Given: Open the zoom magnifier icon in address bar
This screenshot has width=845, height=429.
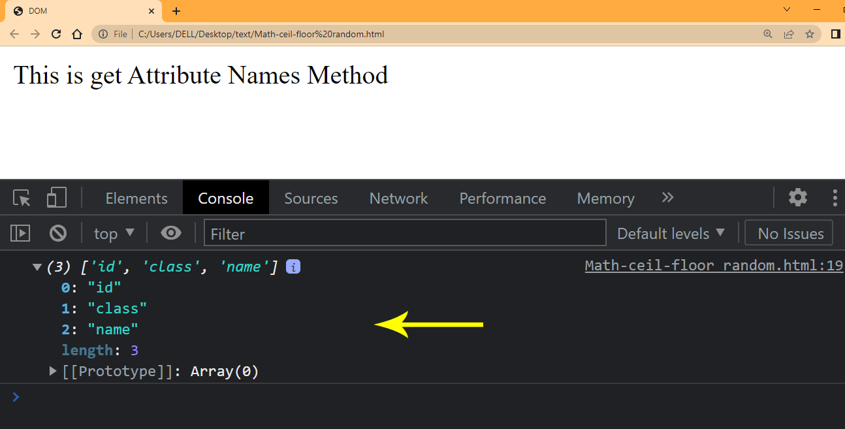Looking at the screenshot, I should tap(768, 34).
